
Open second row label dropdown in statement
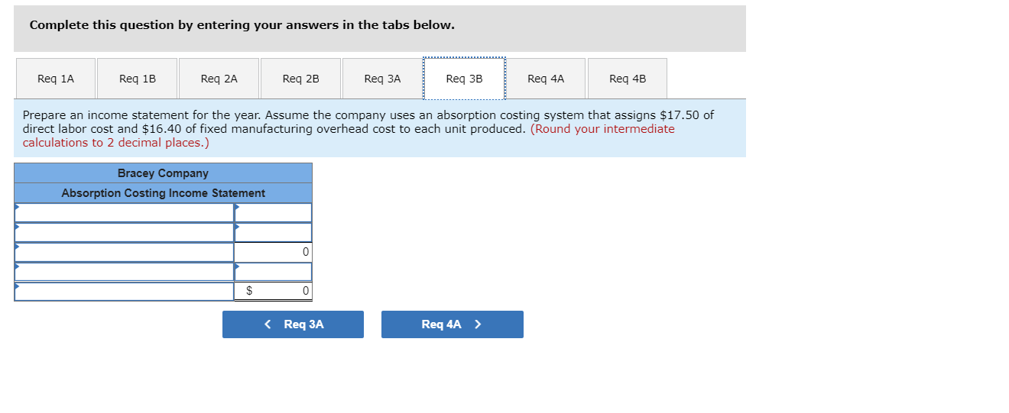pos(125,232)
